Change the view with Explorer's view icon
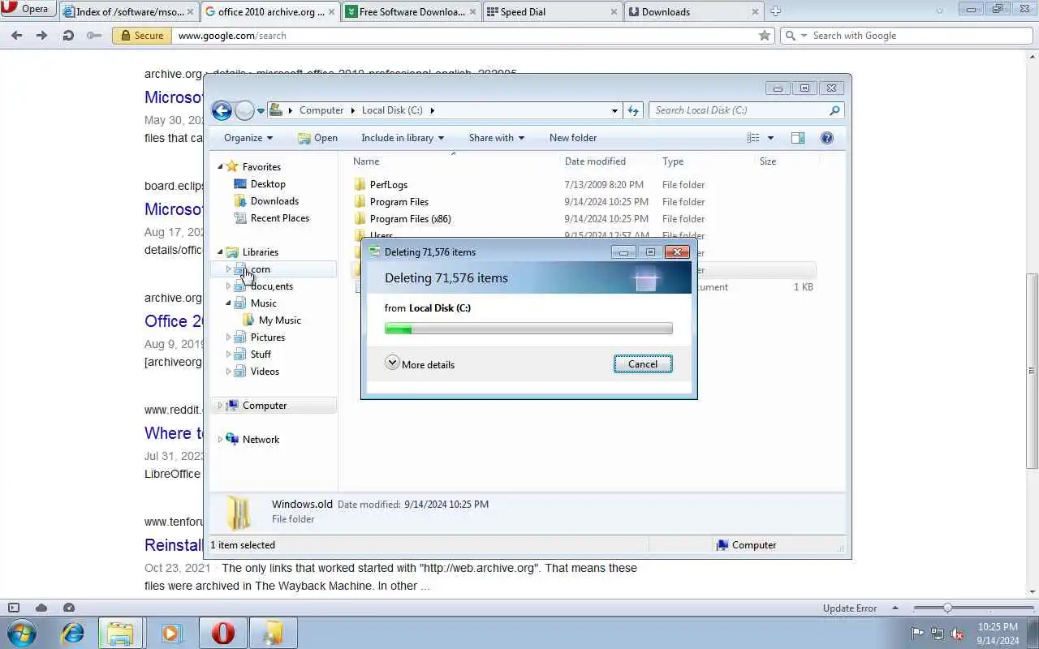 coord(753,138)
